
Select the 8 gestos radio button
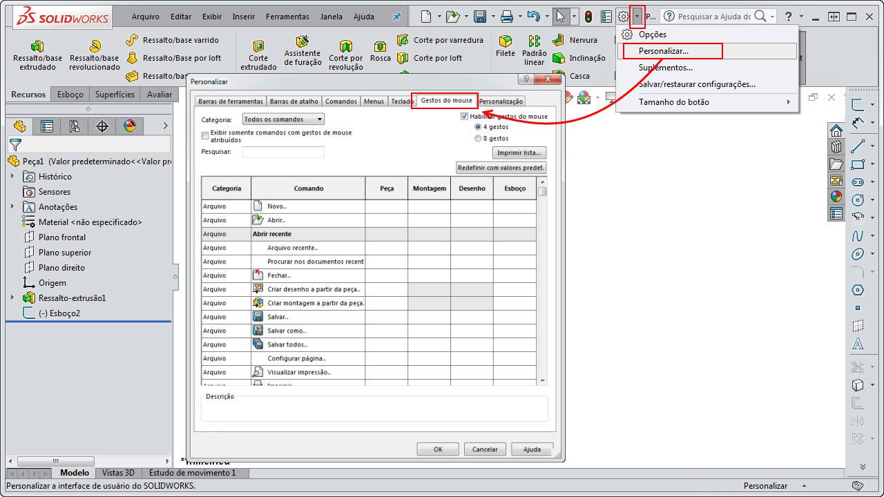click(478, 138)
